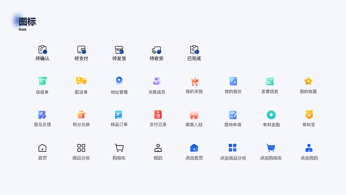Select the 地址管理 label
Viewport: 346px width, 195px height.
(119, 92)
